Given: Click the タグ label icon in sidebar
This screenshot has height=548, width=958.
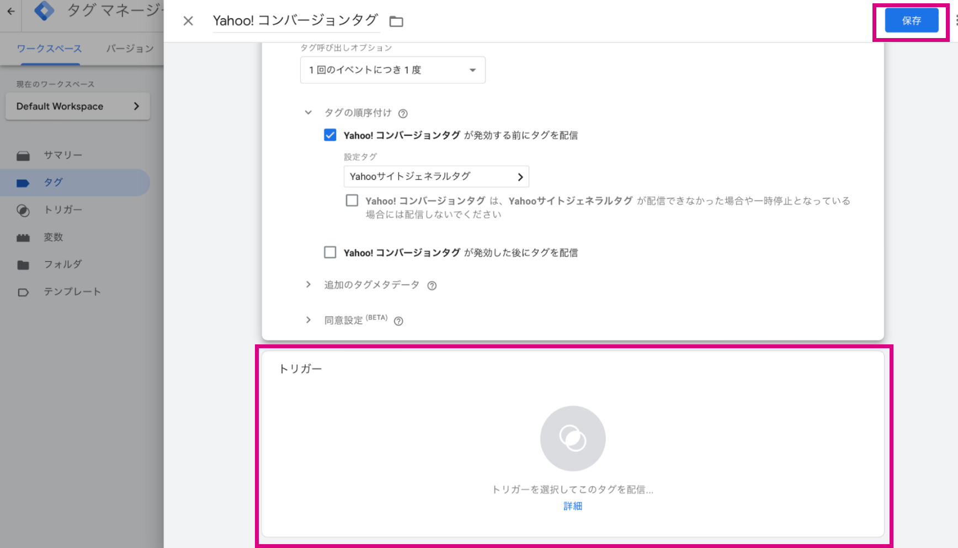Looking at the screenshot, I should (x=23, y=183).
